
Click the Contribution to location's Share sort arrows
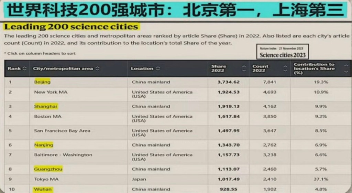(x=346, y=68)
